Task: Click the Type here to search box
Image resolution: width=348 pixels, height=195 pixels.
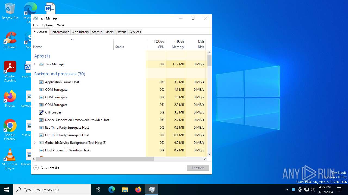Action: coord(52,190)
